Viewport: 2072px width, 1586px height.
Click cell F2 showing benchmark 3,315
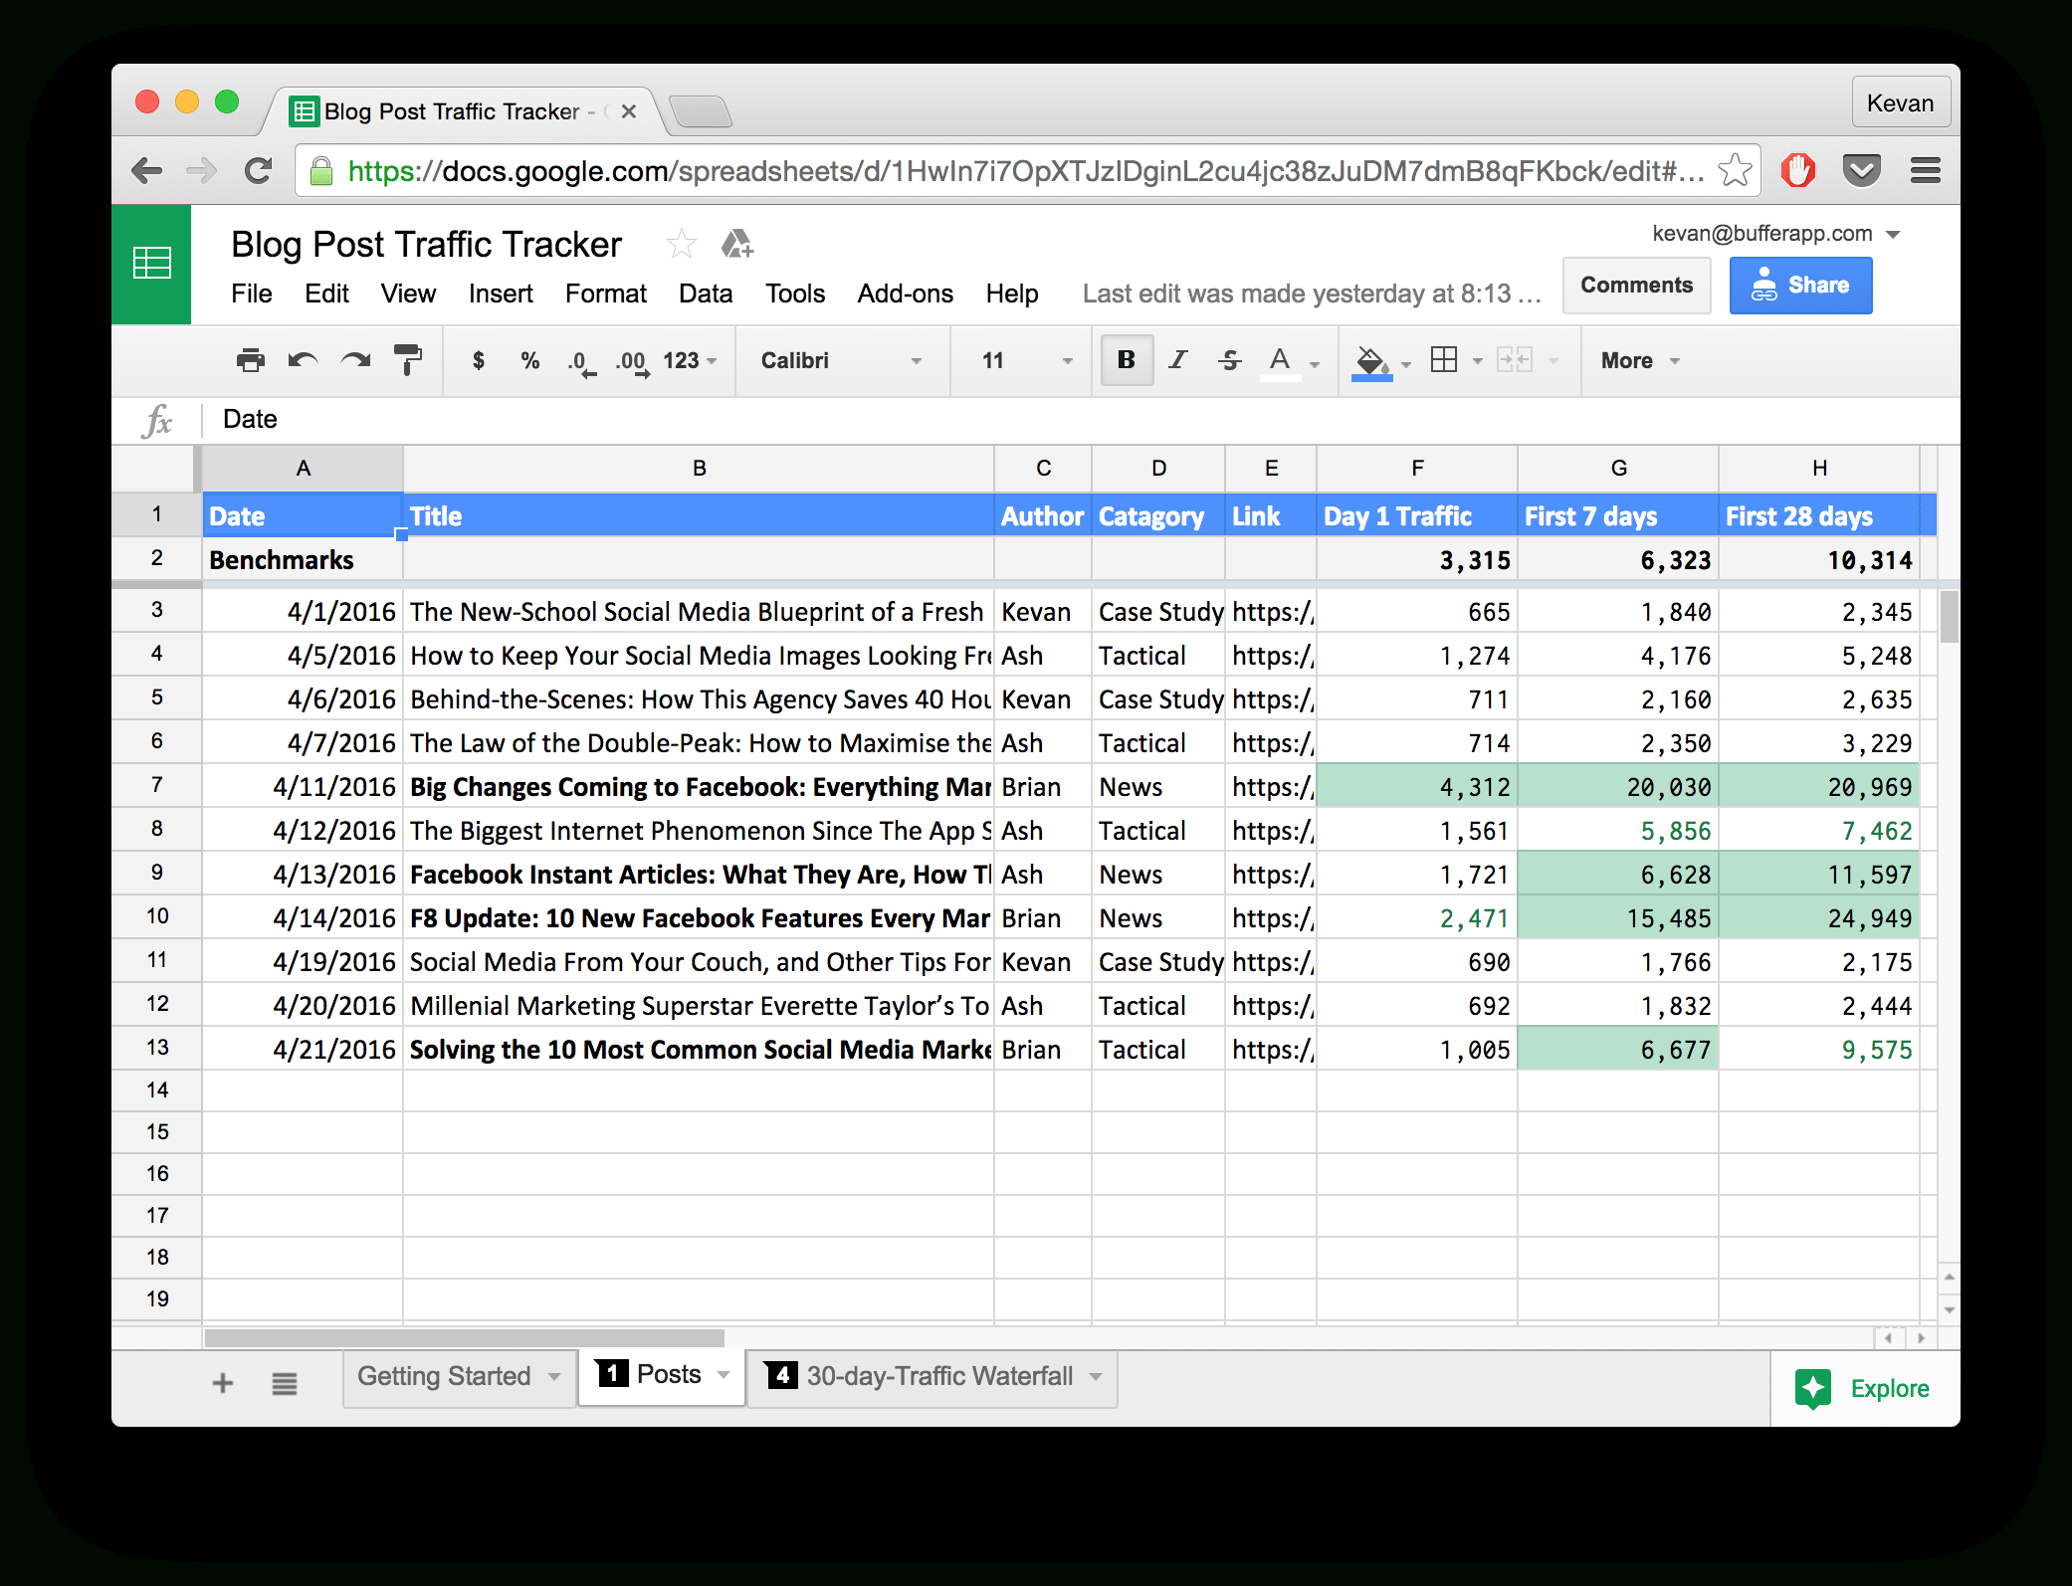pyautogui.click(x=1422, y=563)
